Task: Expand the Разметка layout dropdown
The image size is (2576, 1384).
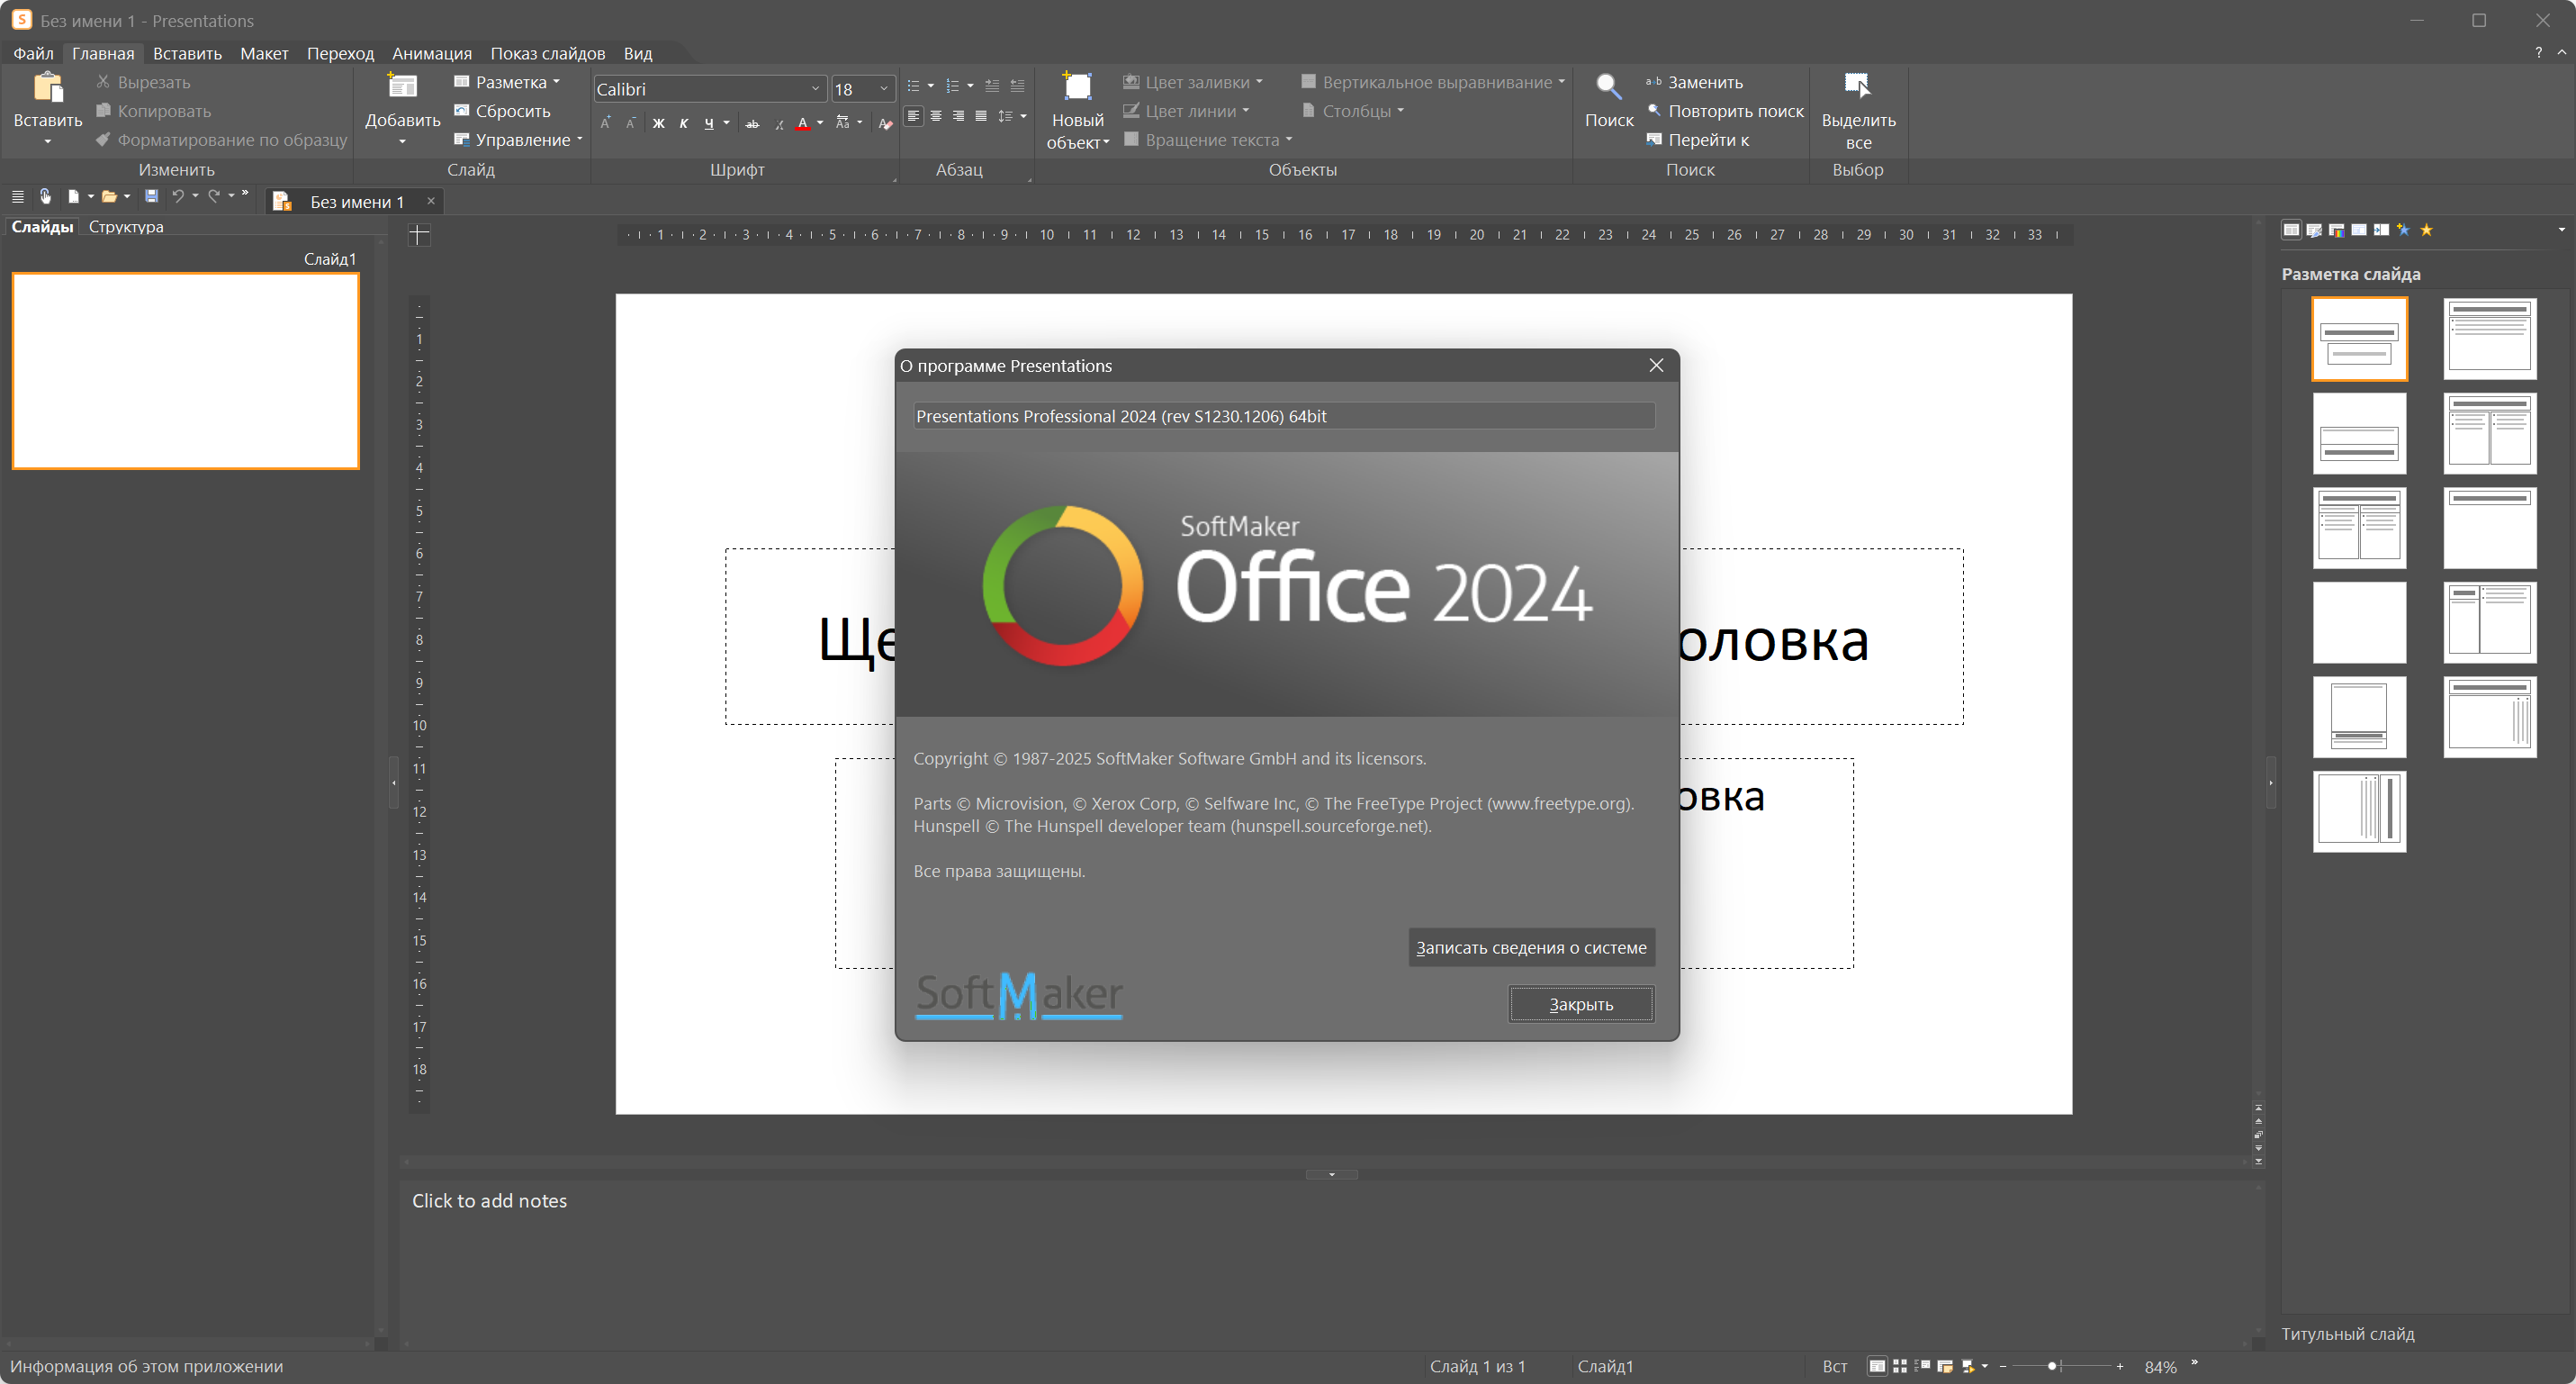Action: tap(556, 82)
